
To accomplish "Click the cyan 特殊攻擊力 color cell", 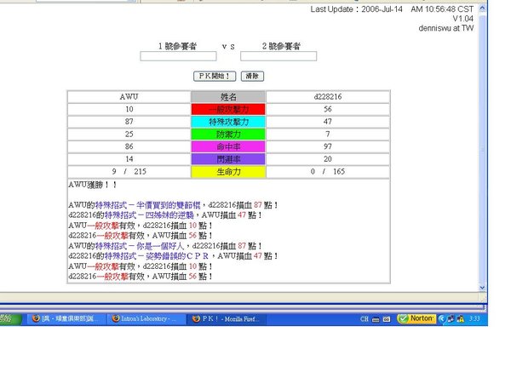I will (228, 122).
